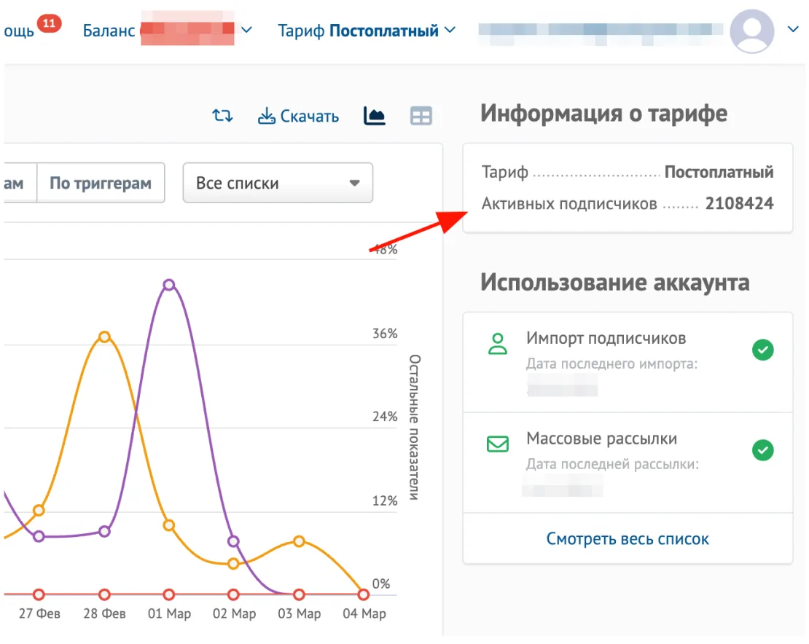The width and height of the screenshot is (809, 644).
Task: Select the По триггерам tab
Action: tap(101, 183)
